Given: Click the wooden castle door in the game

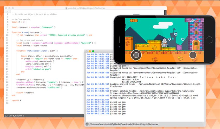Looking at the screenshot, I should pyautogui.click(x=196, y=45).
